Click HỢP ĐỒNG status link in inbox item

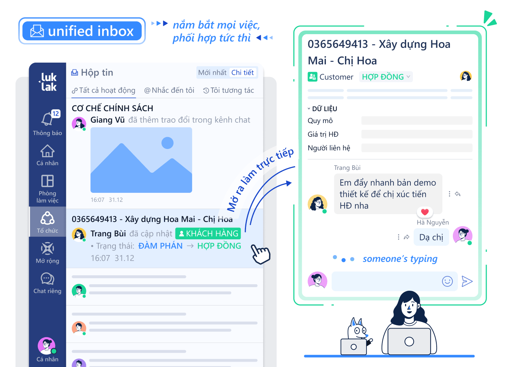219,246
